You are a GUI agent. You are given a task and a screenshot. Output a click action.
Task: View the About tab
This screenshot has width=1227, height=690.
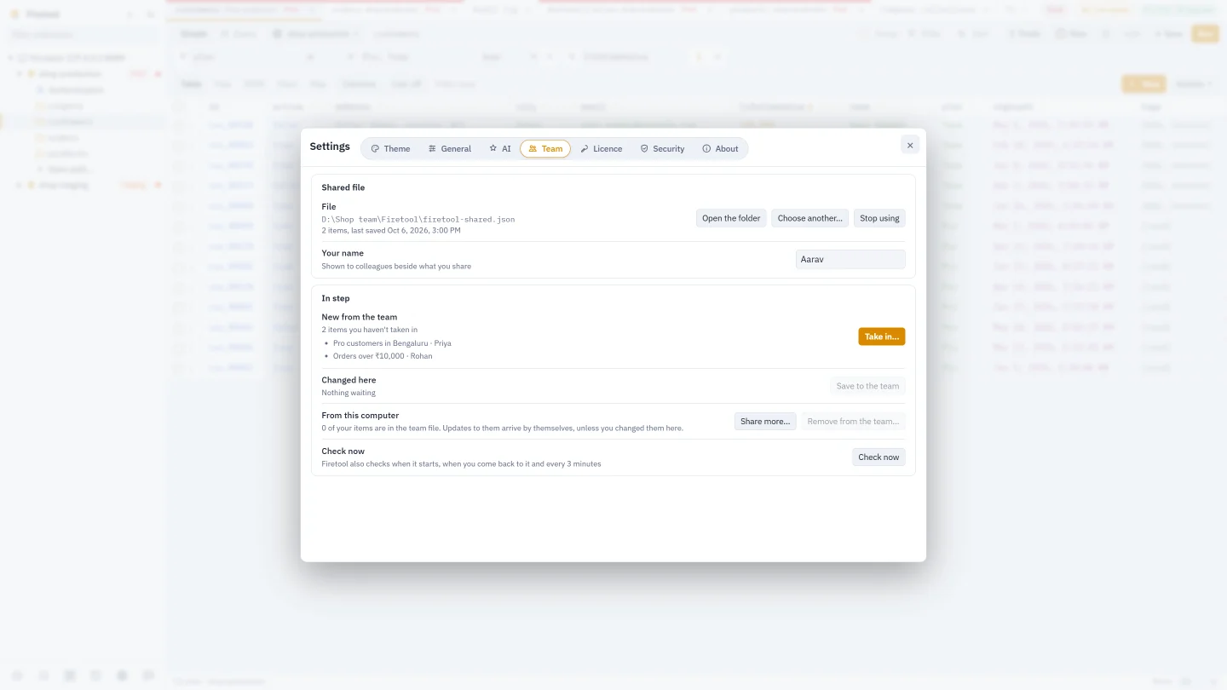[x=720, y=148]
